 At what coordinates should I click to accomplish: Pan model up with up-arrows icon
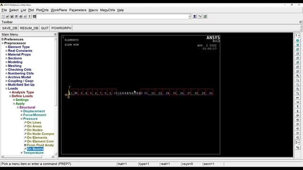click(298, 107)
